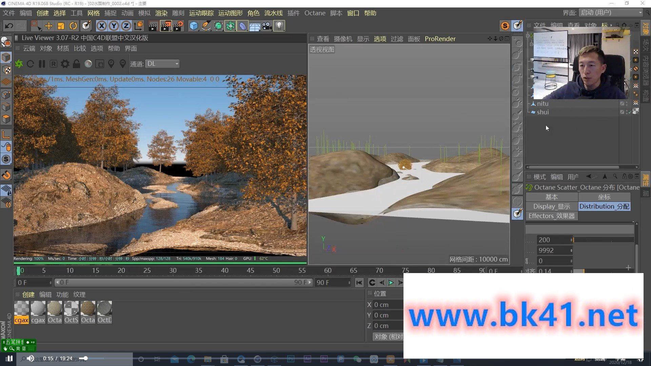Click the 200 count field
651x366 pixels.
[555, 240]
